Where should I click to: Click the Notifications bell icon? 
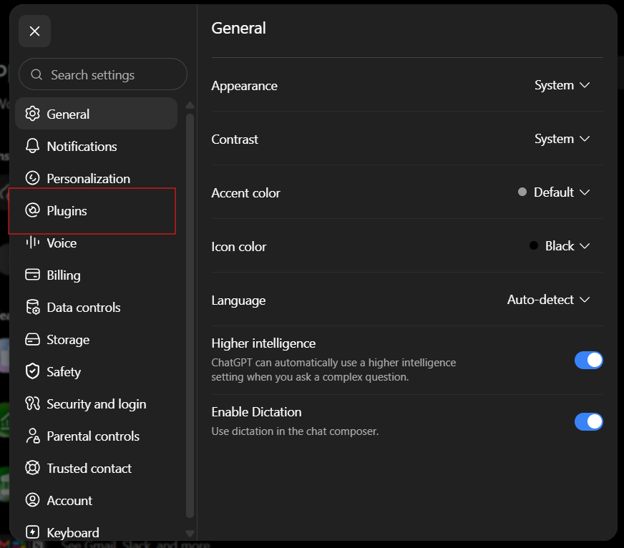(x=33, y=146)
